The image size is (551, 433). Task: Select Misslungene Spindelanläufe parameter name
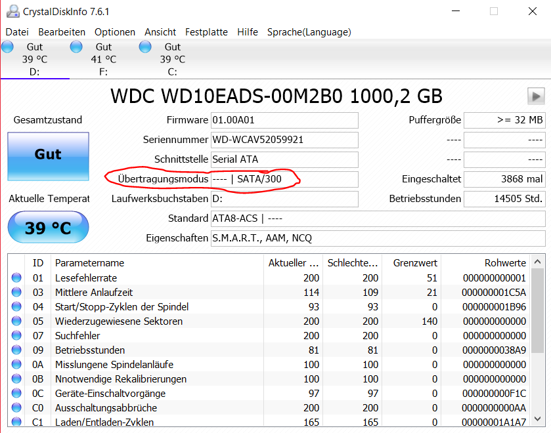pos(114,364)
